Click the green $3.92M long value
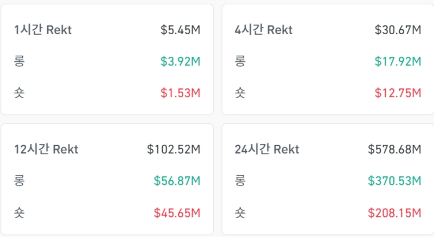Image resolution: width=434 pixels, height=237 pixels. point(180,61)
